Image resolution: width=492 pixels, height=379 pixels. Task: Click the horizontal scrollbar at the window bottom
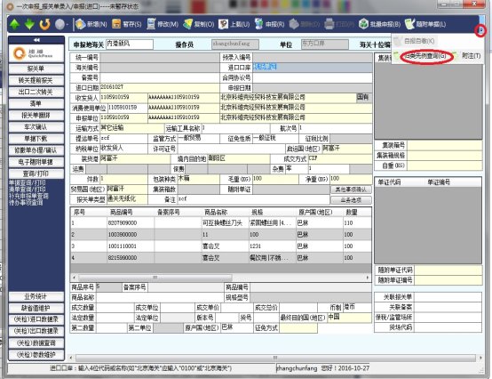pos(275,358)
